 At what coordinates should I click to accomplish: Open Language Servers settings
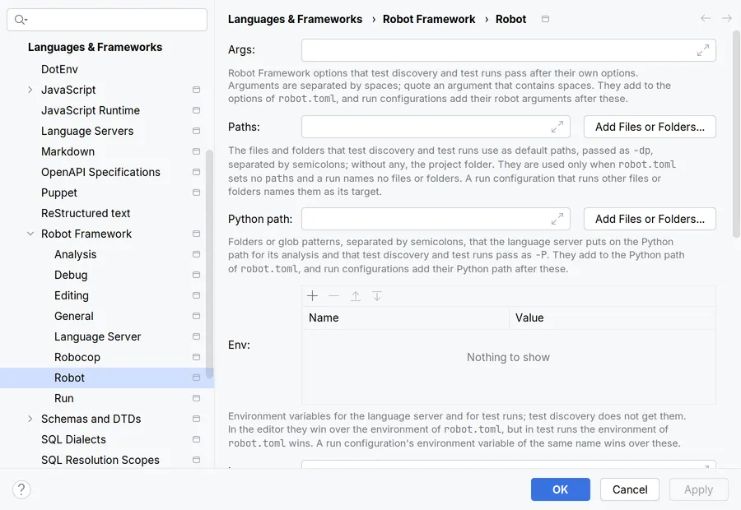click(x=87, y=131)
